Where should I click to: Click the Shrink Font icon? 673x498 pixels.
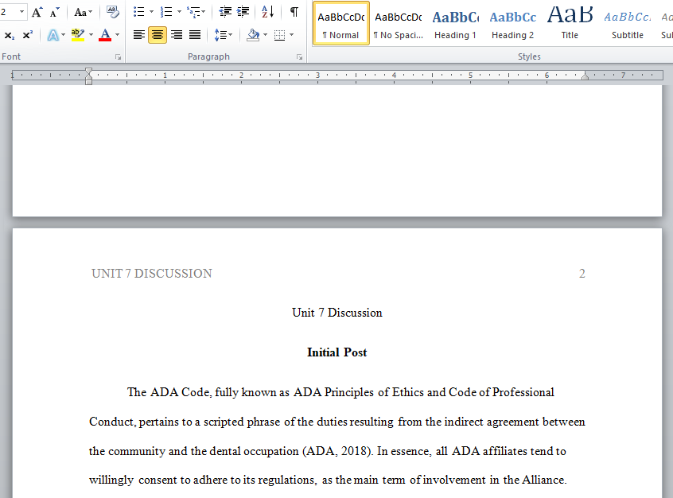point(54,13)
